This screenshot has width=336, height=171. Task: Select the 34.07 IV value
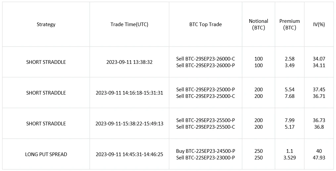319,59
